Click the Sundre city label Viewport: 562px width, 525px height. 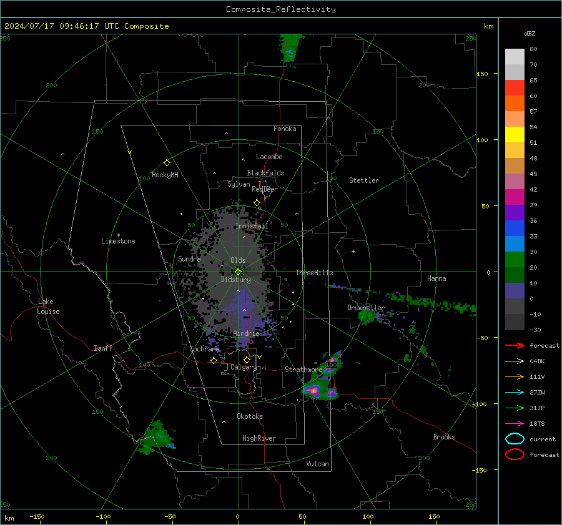[189, 259]
